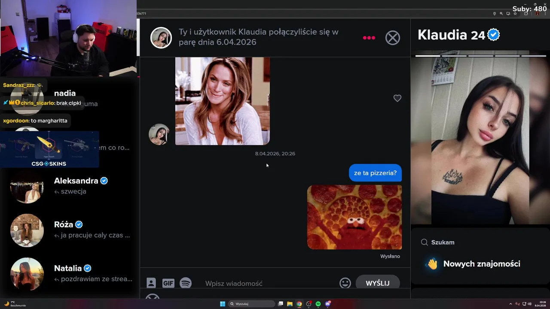Viewport: 550px width, 309px height.
Task: Click Chrome zoom magnifier icon
Action: [x=501, y=14]
